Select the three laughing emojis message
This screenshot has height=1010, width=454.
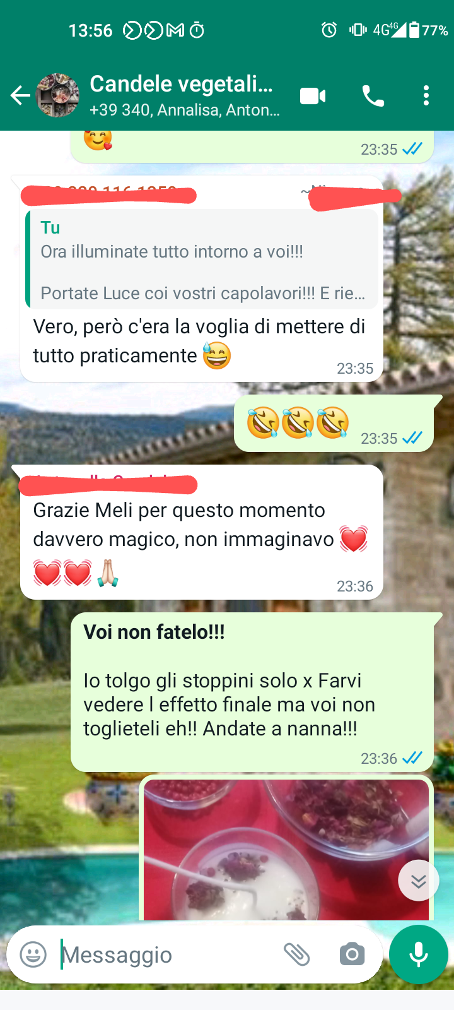pyautogui.click(x=334, y=423)
